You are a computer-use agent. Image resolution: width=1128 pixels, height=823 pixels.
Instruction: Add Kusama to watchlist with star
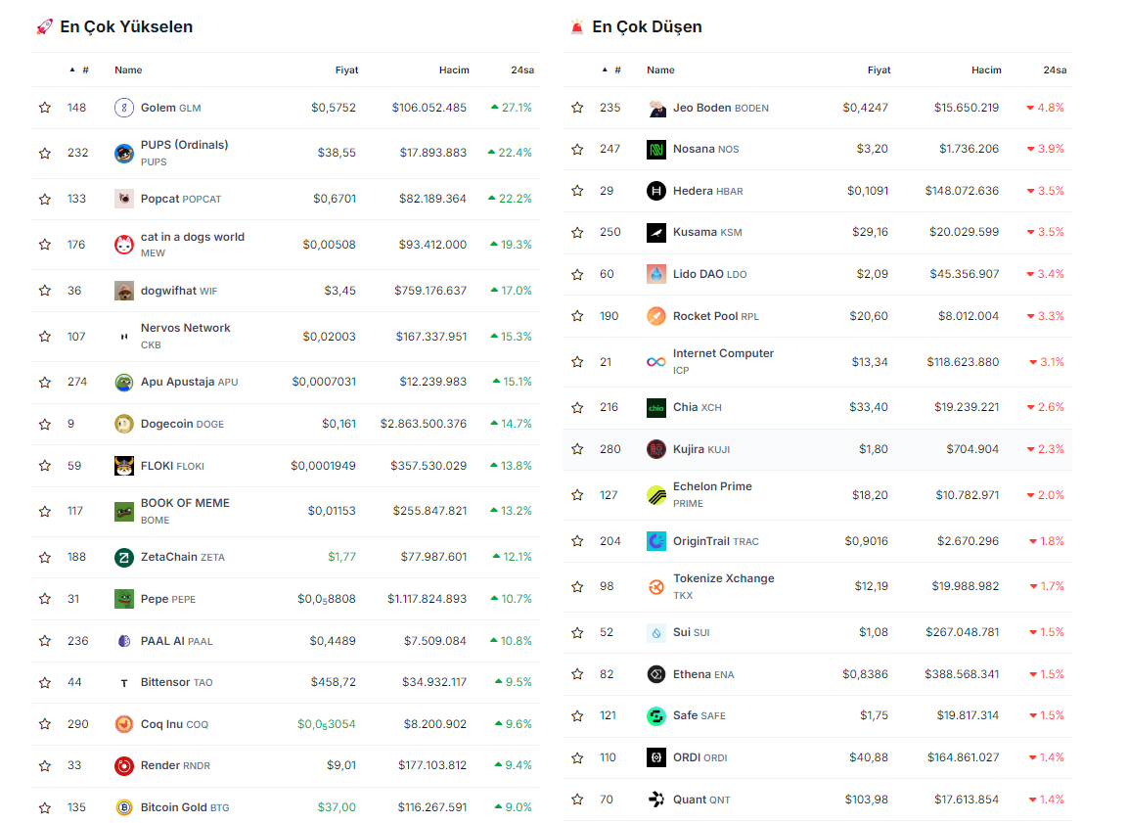click(577, 233)
